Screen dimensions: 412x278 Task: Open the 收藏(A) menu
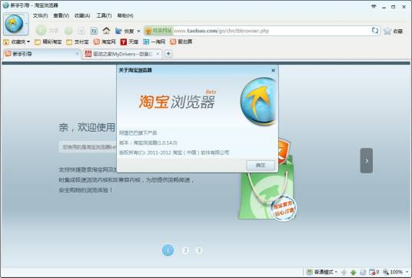pos(82,15)
